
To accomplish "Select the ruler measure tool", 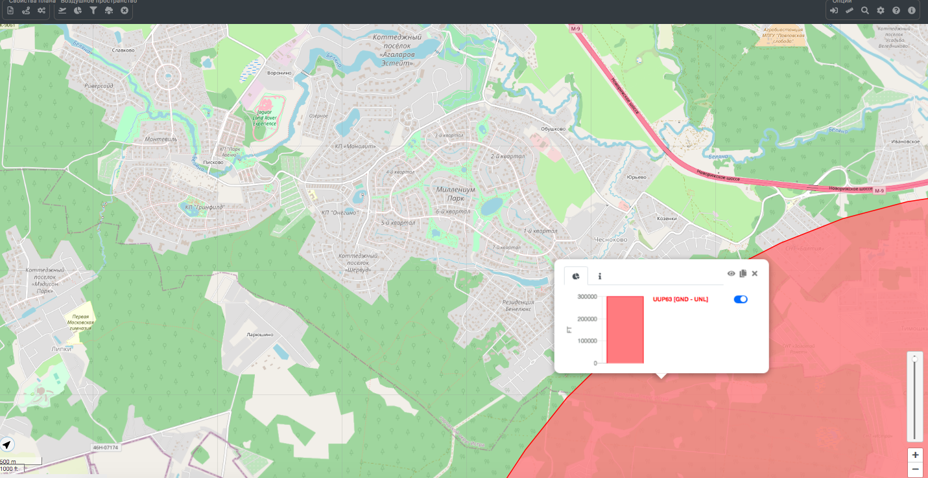I will (x=850, y=10).
